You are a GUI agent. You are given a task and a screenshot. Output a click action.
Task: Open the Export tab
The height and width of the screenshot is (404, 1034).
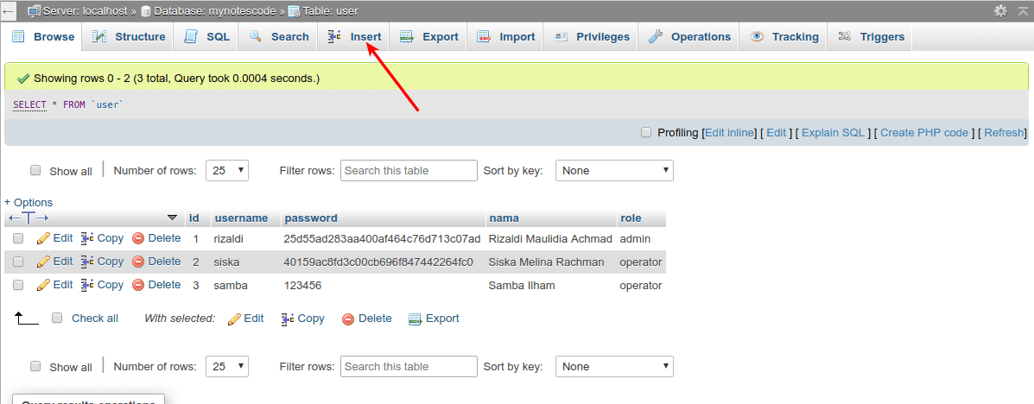[429, 37]
